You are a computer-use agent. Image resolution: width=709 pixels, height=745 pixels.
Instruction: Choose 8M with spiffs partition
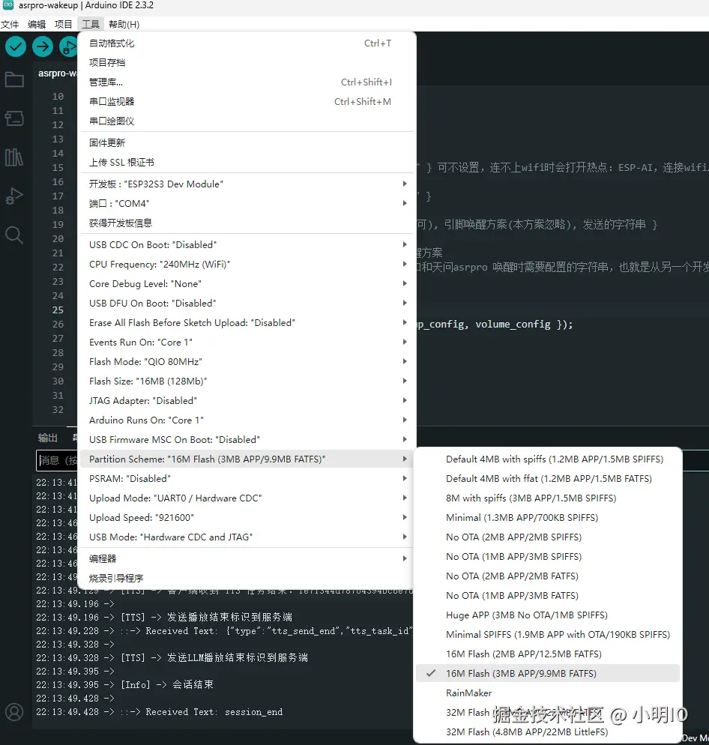coord(547,498)
